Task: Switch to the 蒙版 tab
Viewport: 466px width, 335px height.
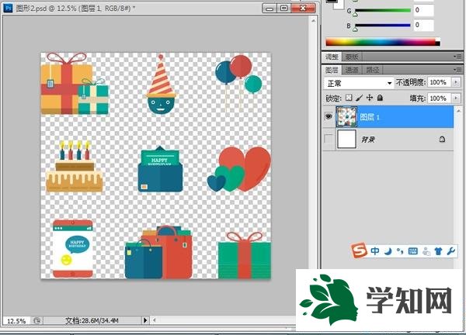Action: pyautogui.click(x=352, y=57)
